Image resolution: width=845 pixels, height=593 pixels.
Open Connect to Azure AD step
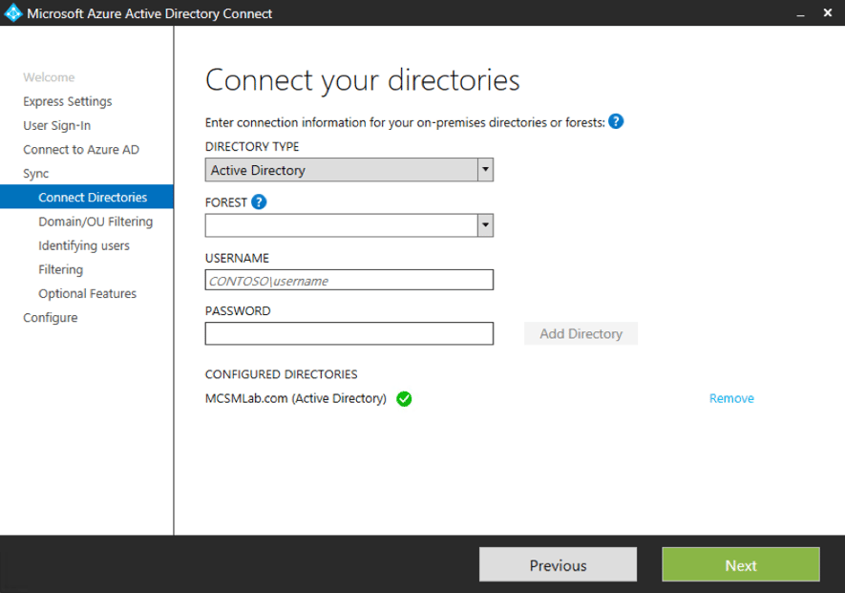81,149
